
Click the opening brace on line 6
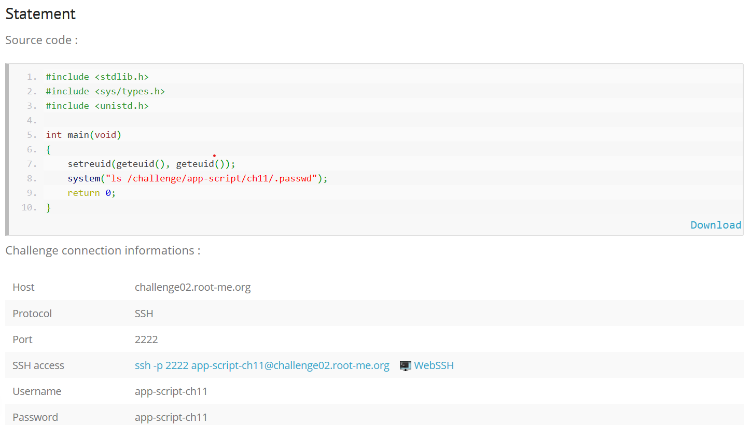[48, 149]
